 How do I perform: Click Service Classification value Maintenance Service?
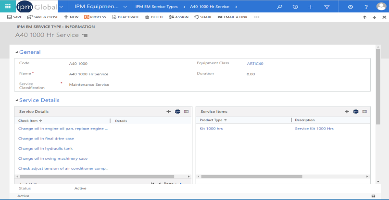point(89,84)
